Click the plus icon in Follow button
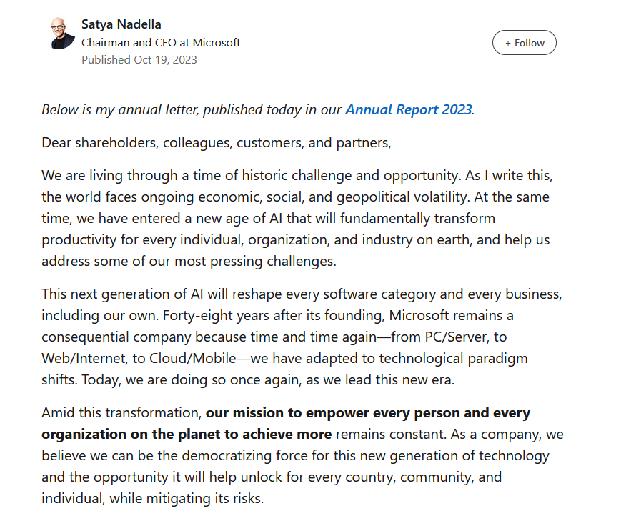This screenshot has height=521, width=621. (508, 43)
